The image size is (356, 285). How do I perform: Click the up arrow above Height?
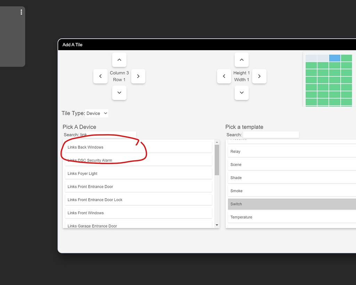(x=242, y=60)
